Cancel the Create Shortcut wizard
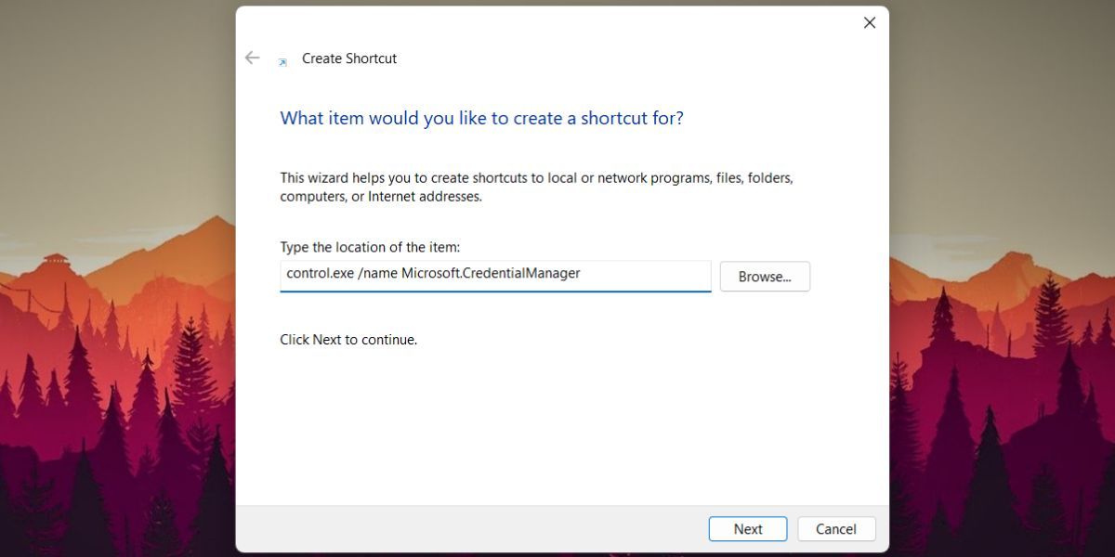Image resolution: width=1115 pixels, height=557 pixels. [836, 529]
